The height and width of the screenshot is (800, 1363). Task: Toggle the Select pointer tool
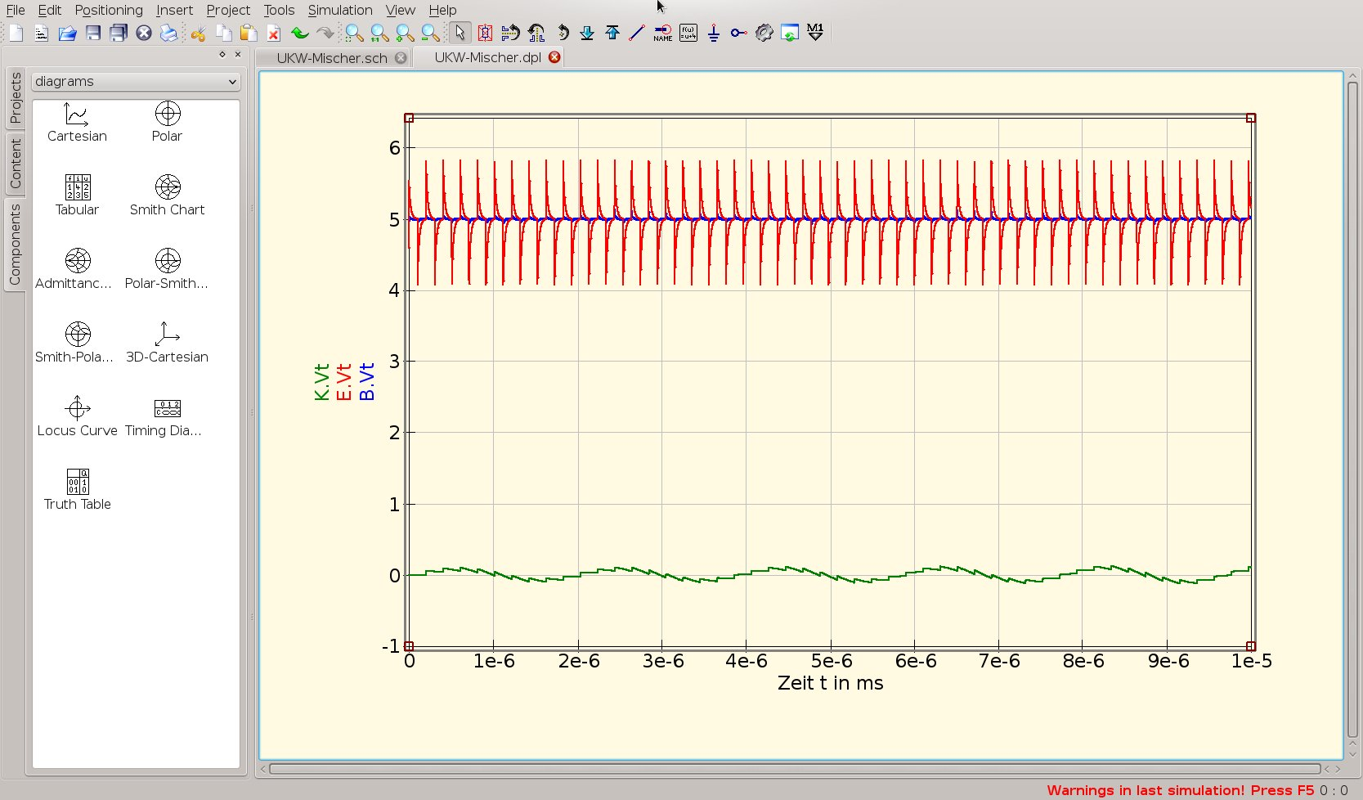460,33
